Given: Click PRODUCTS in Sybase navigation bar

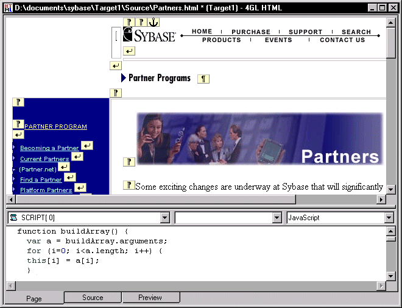Looking at the screenshot, I should pyautogui.click(x=222, y=40).
